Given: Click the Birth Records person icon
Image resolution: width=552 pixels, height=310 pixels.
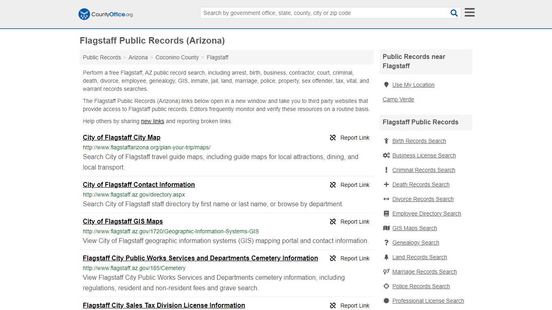Looking at the screenshot, I should [386, 141].
